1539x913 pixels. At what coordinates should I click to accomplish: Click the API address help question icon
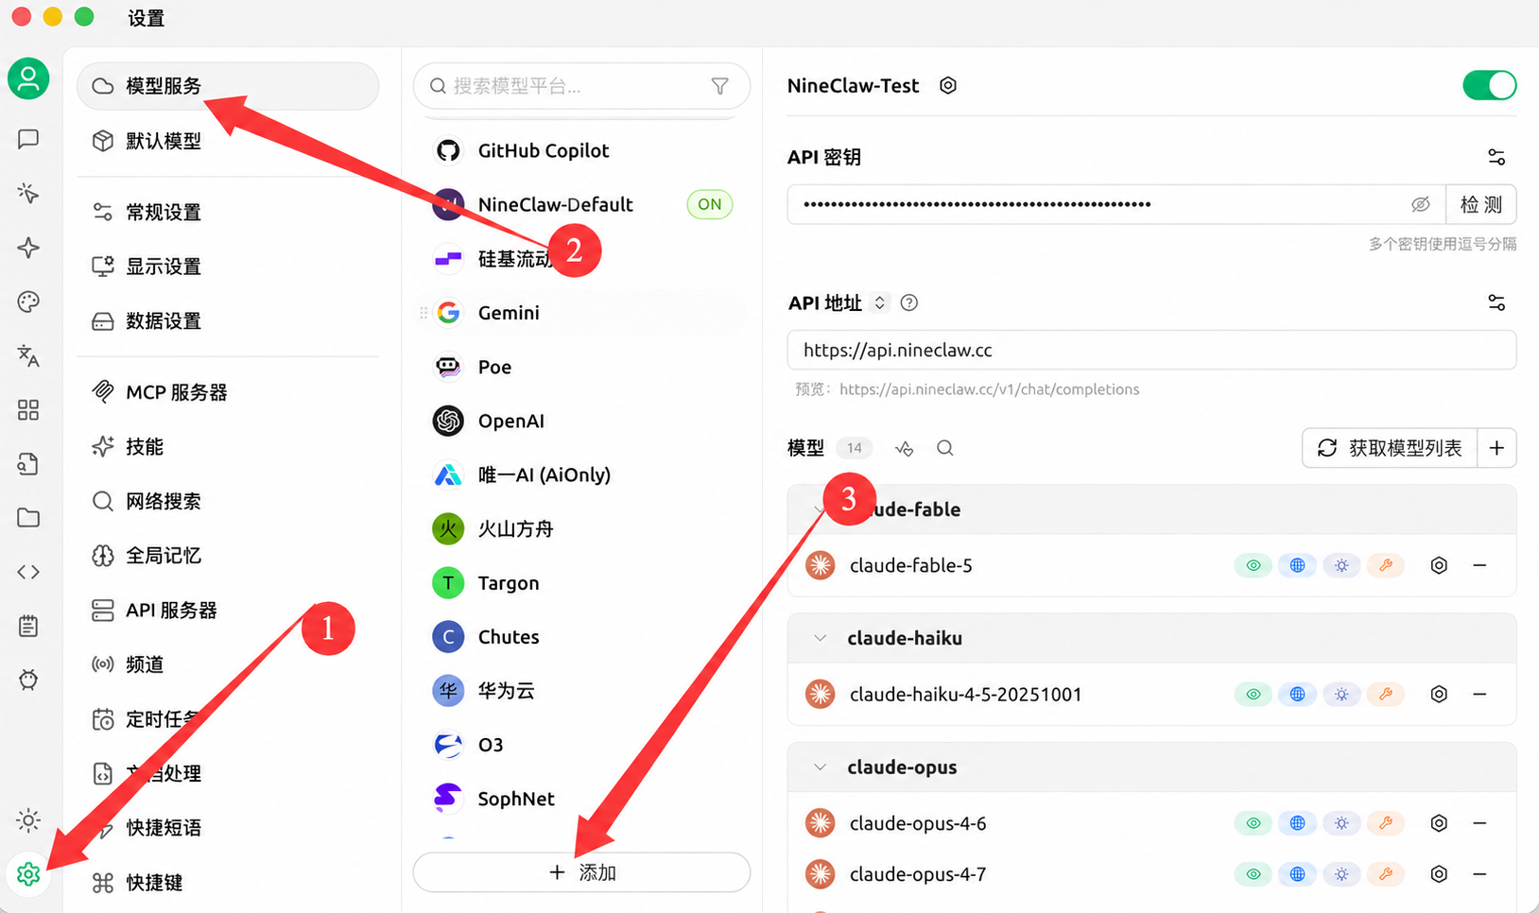908,302
